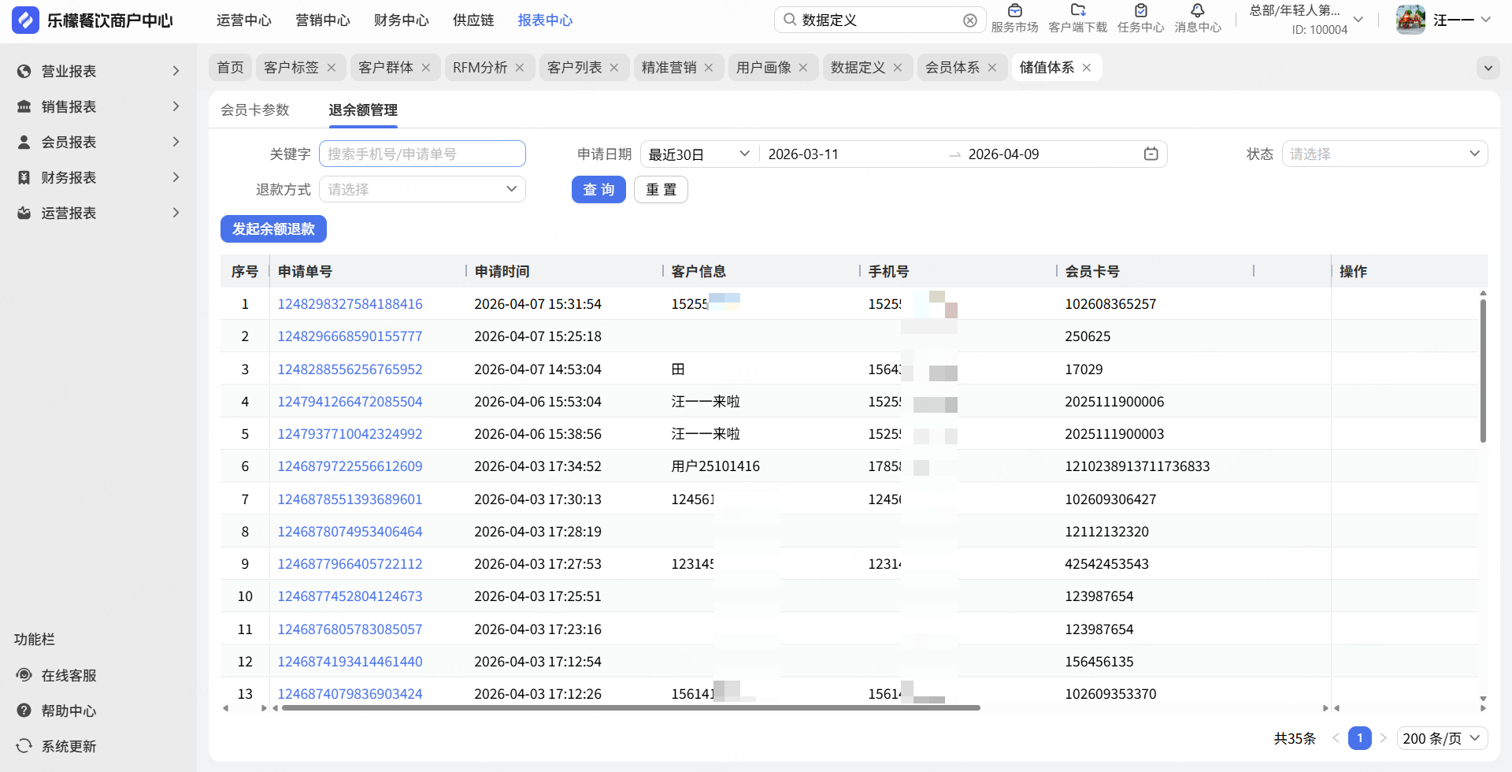This screenshot has width=1512, height=772.
Task: Expand the 退款方式 dropdown
Action: [x=422, y=190]
